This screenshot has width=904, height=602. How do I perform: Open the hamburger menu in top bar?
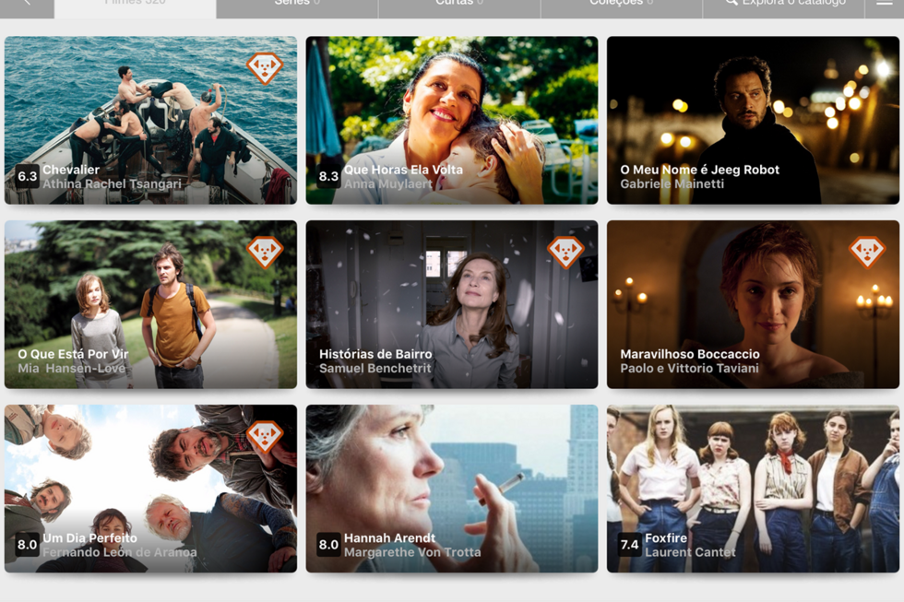[x=884, y=4]
